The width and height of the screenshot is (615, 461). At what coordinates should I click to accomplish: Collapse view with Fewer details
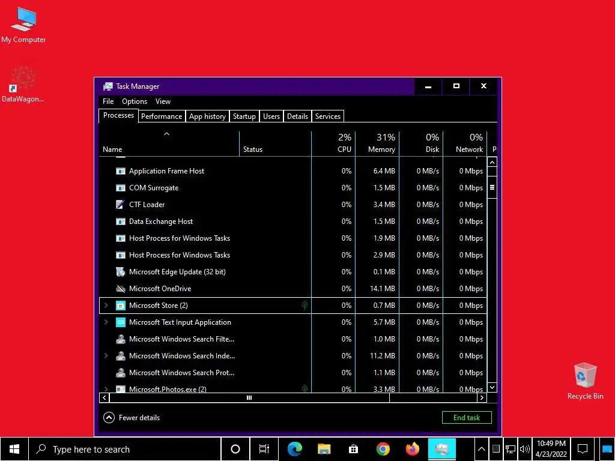[x=132, y=418]
